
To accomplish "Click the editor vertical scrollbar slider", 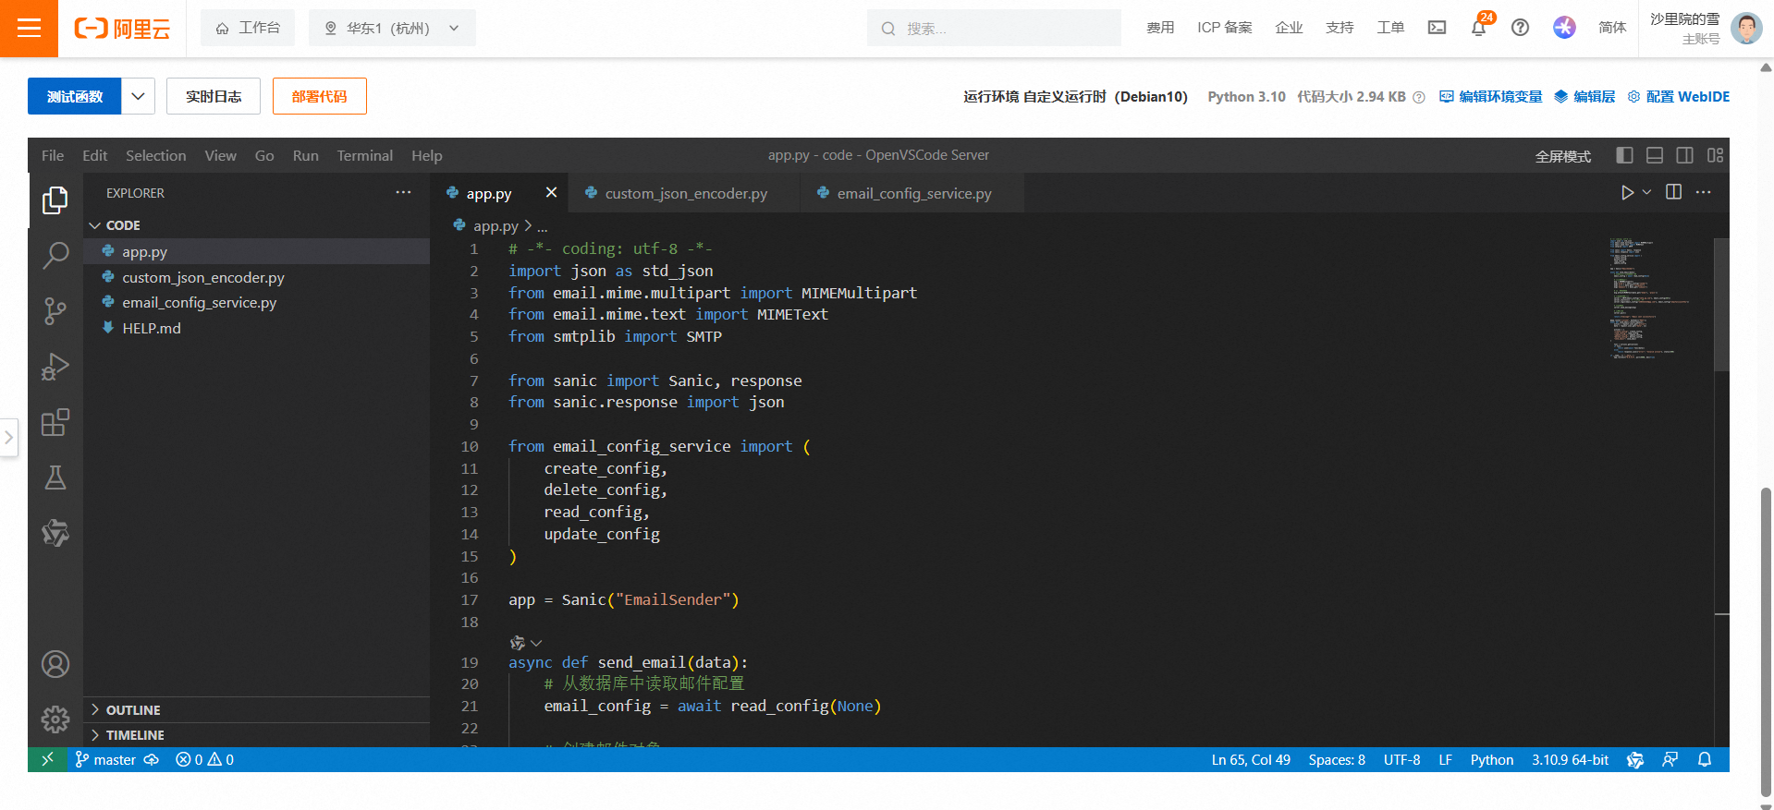I will [1722, 305].
